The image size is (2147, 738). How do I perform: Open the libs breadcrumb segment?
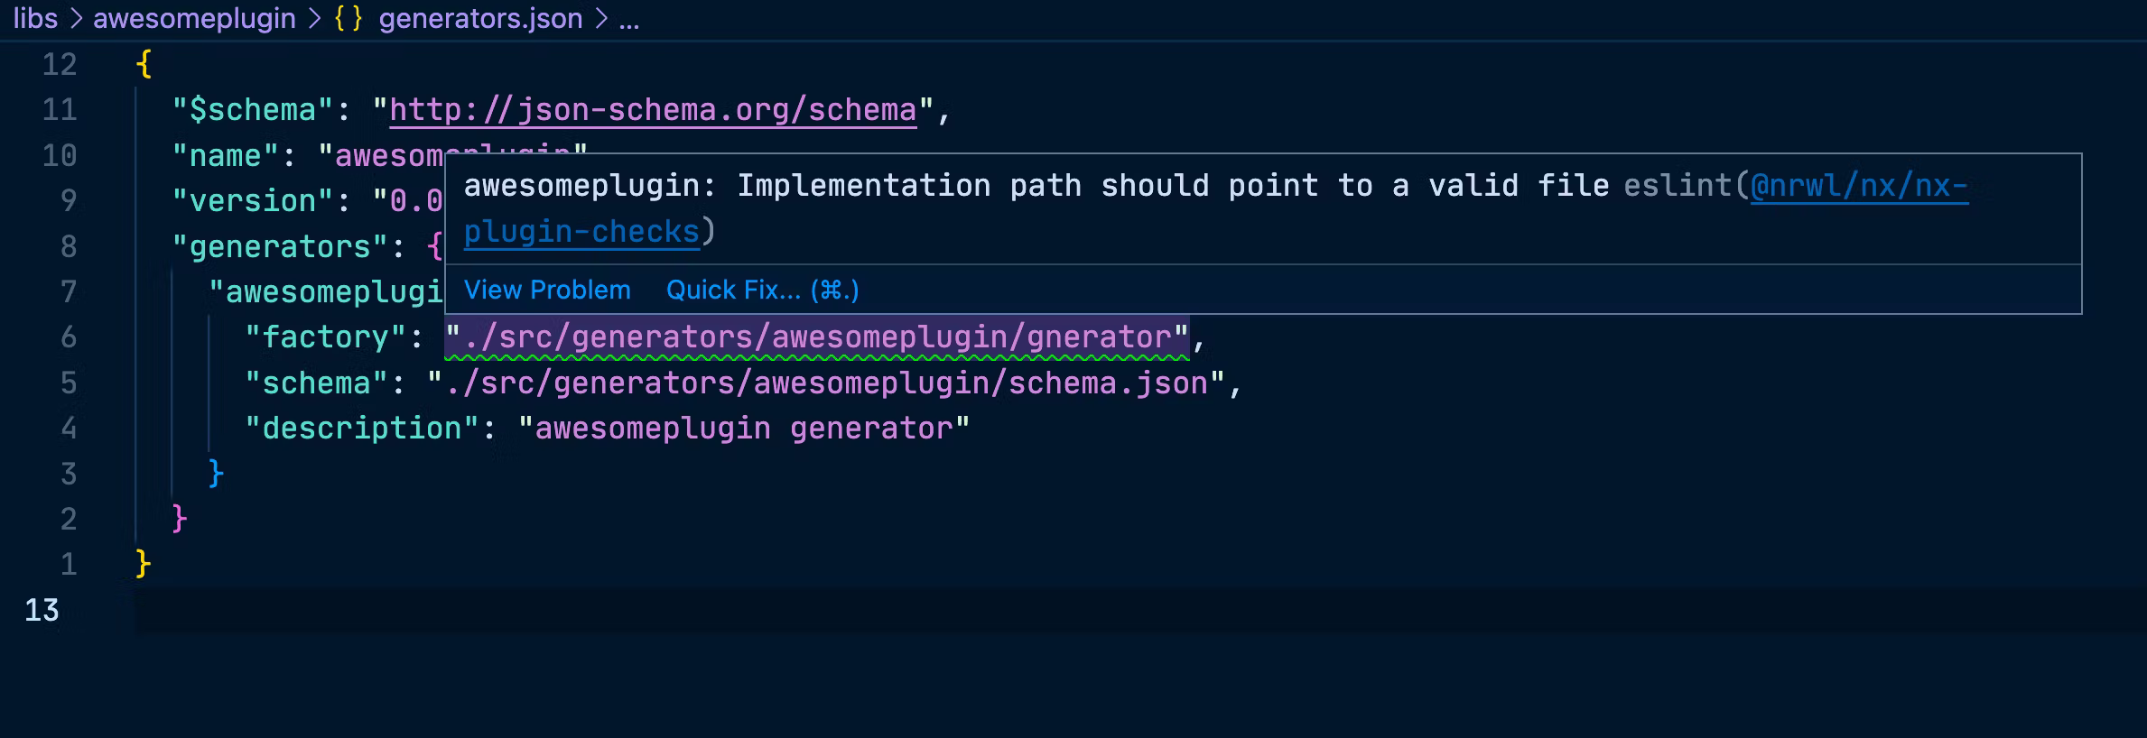click(x=35, y=19)
